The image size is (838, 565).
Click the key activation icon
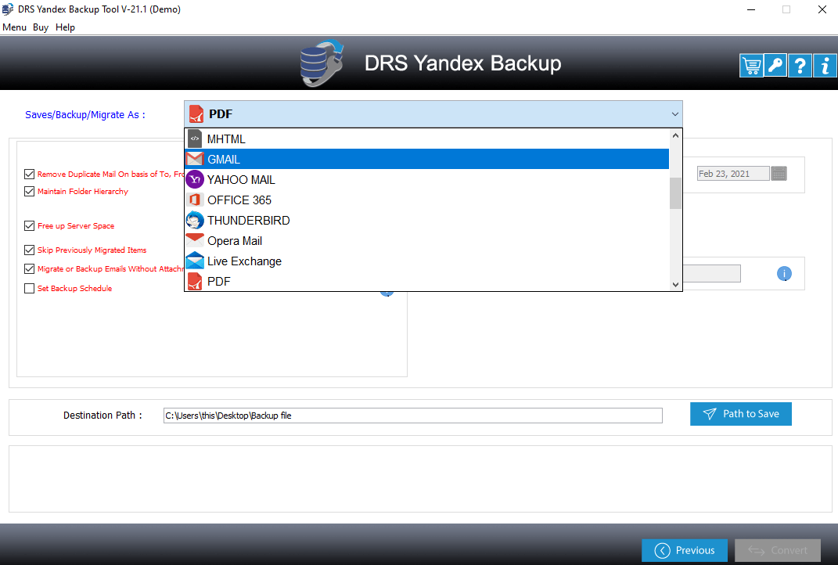click(775, 66)
